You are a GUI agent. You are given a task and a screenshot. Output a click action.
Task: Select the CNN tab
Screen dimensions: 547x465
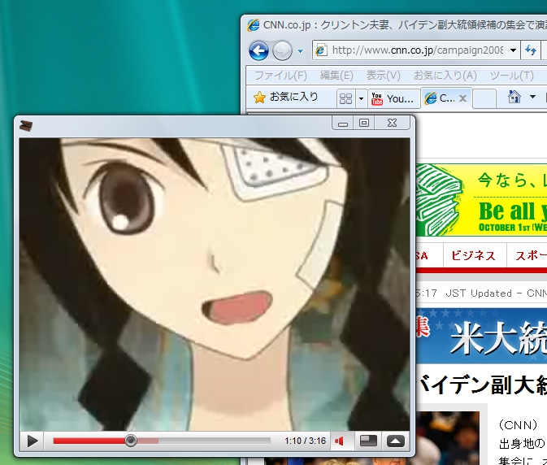click(441, 98)
